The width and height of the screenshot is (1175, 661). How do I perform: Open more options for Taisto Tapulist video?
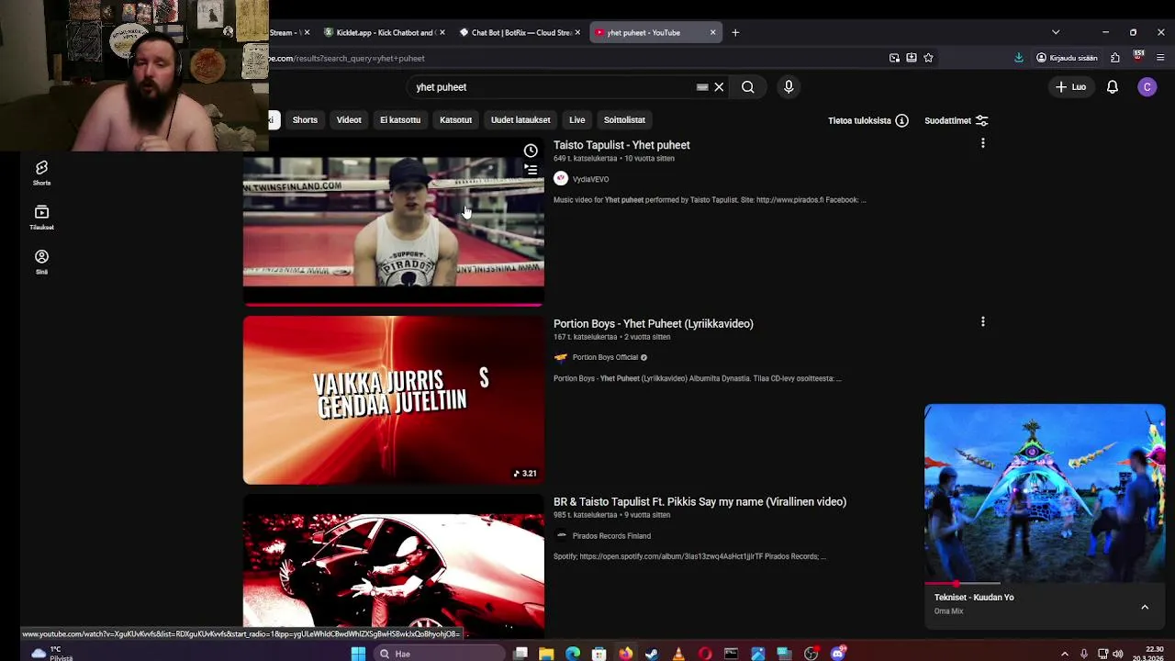tap(982, 143)
